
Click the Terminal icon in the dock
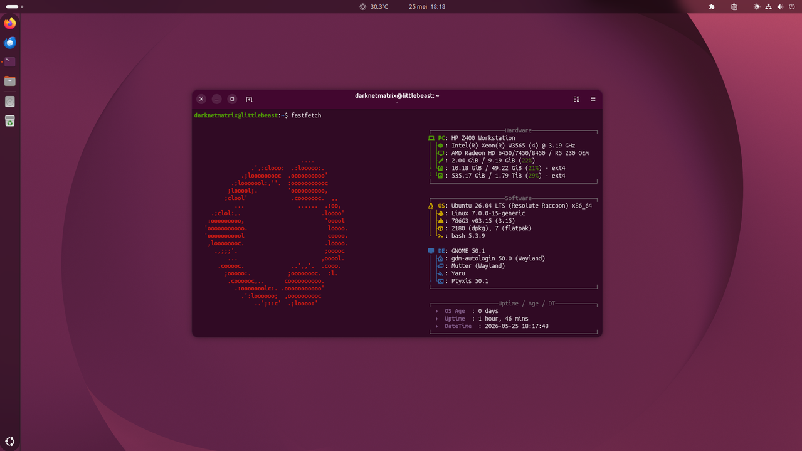click(10, 61)
